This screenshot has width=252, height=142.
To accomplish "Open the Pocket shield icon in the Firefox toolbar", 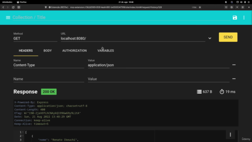I will point(226,7).
